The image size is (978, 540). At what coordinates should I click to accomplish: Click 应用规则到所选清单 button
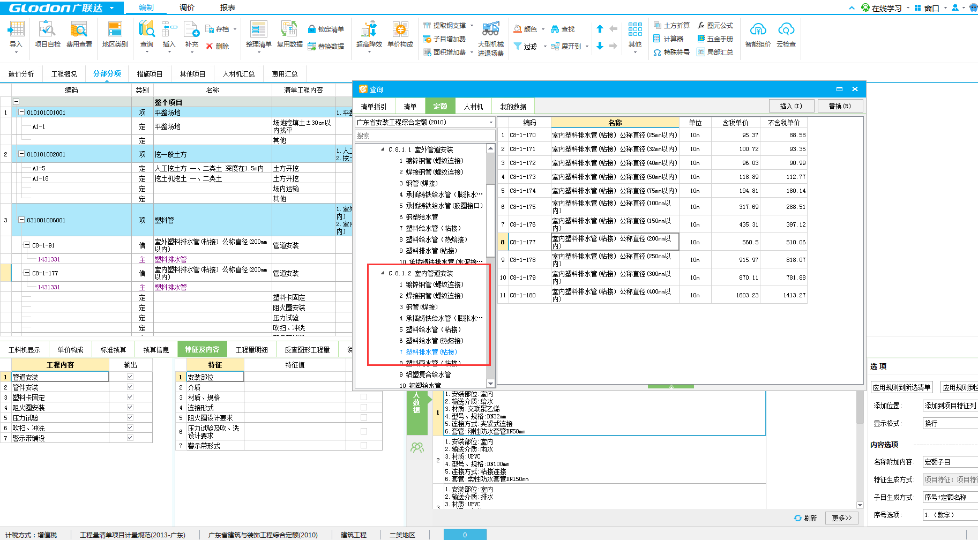pyautogui.click(x=901, y=387)
